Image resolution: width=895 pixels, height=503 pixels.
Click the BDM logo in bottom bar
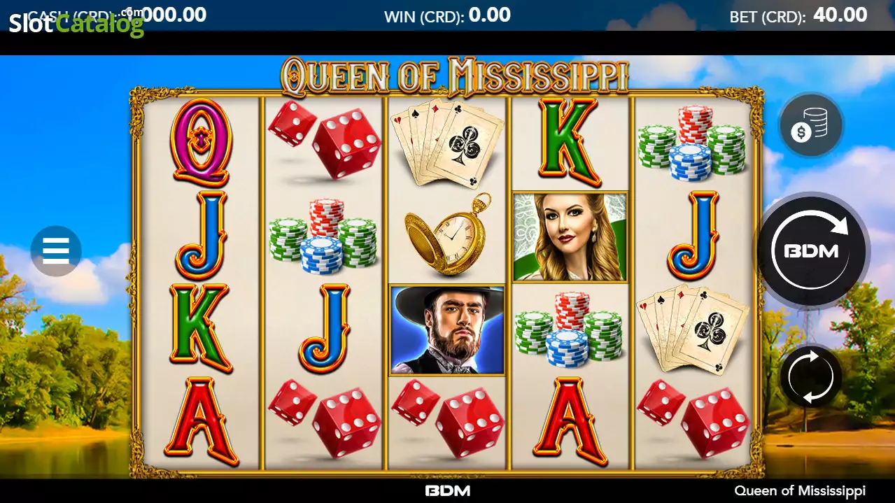(x=447, y=491)
